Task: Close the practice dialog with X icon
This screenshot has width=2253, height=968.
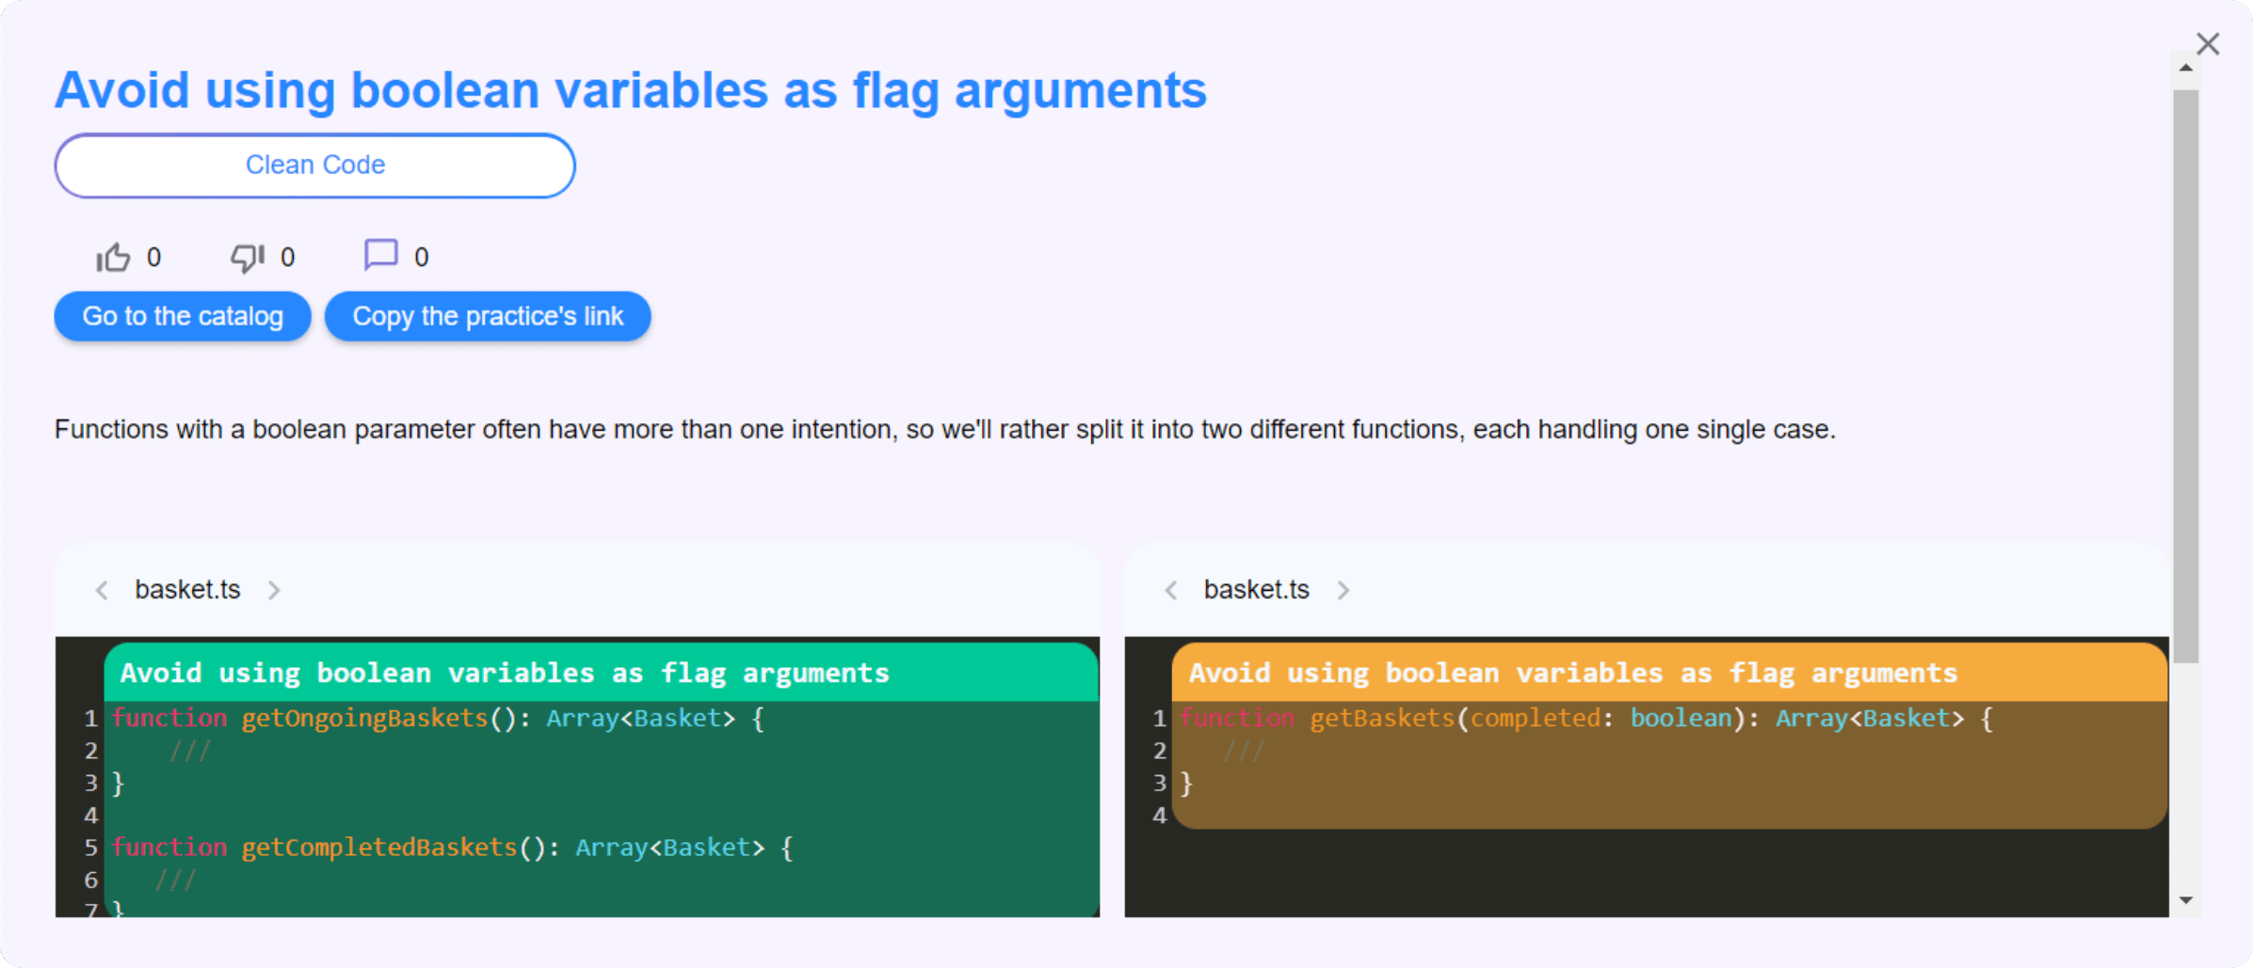Action: 2208,44
